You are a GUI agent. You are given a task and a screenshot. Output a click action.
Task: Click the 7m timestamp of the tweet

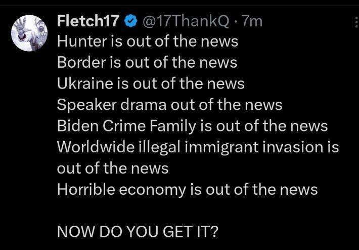252,21
